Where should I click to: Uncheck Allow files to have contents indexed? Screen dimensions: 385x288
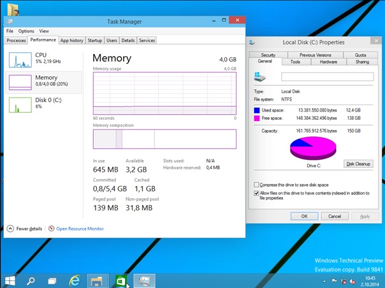coord(256,192)
